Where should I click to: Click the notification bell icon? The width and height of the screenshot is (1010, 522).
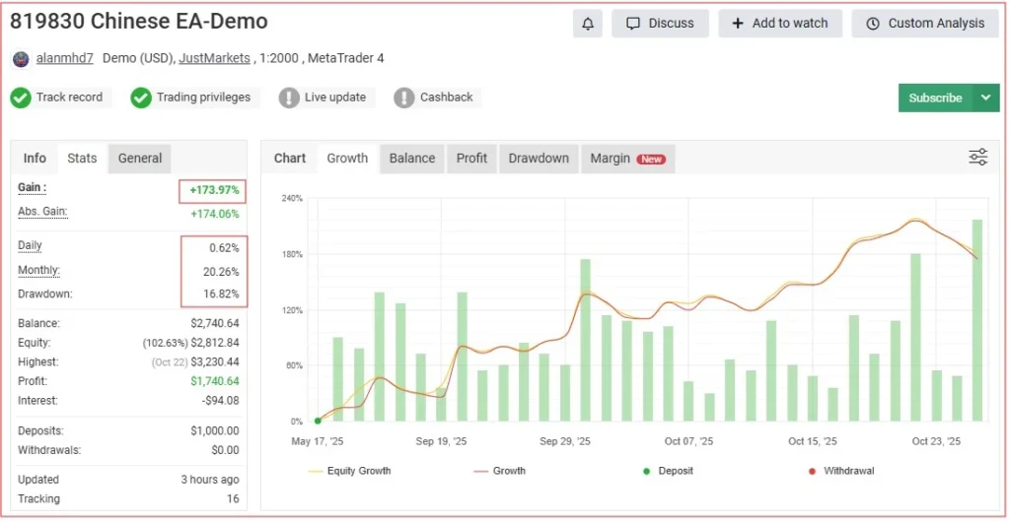pos(588,24)
